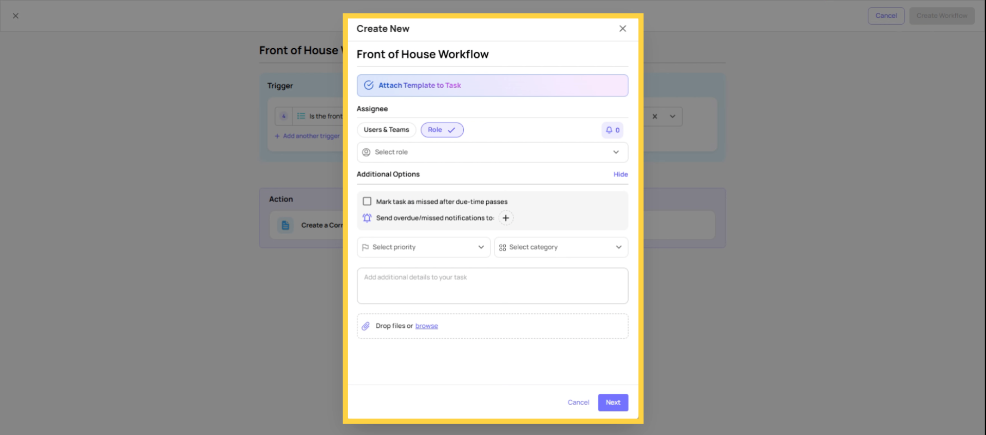Close the Create New dialog

coord(622,29)
